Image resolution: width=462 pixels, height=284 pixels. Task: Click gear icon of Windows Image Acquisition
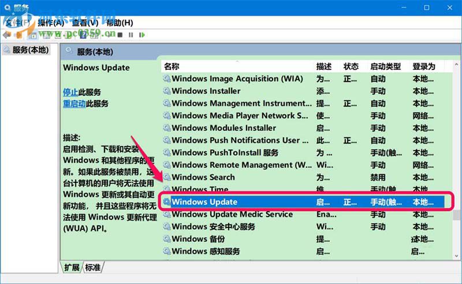pyautogui.click(x=167, y=79)
